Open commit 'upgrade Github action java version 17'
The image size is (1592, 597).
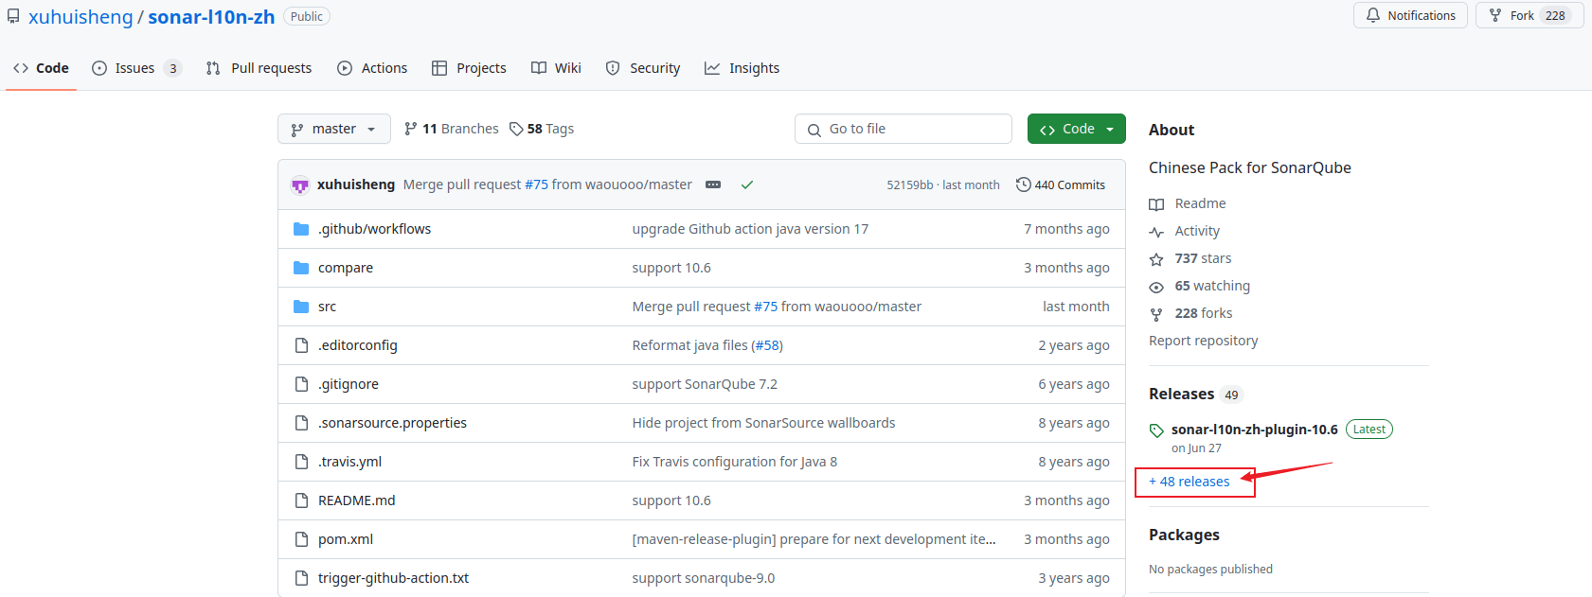[750, 229]
